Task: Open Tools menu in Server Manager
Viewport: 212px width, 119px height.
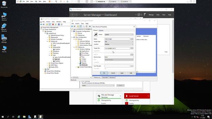Action: (158, 15)
